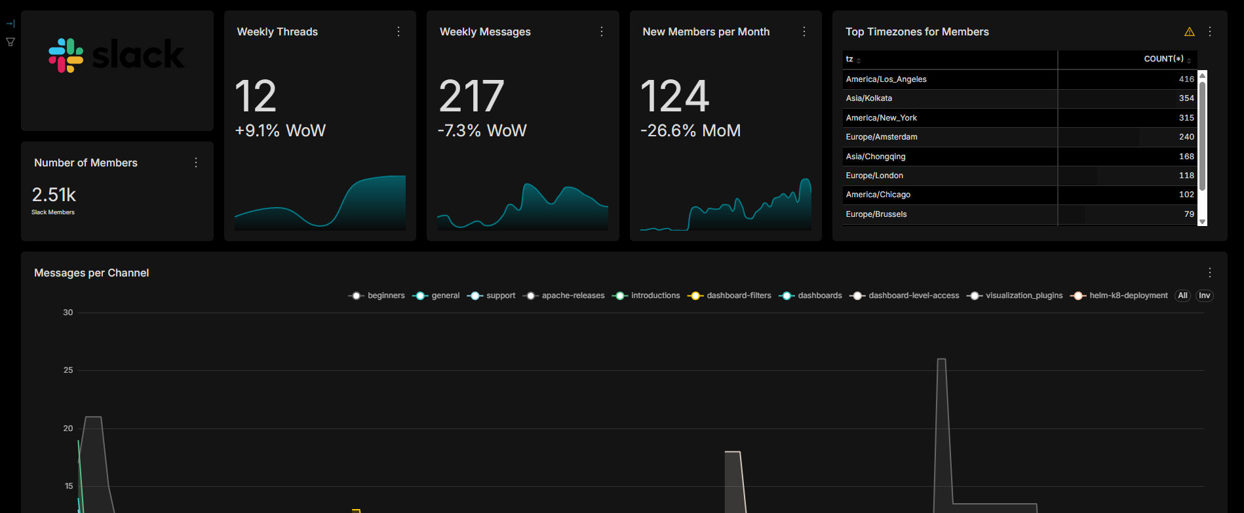Toggle visualization_plugins series in legend
The height and width of the screenshot is (513, 1244).
point(1015,295)
